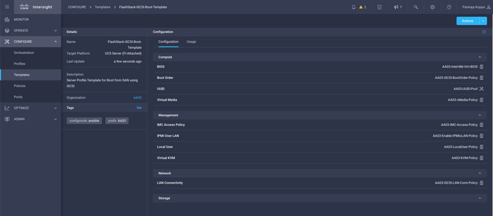Open policy details icon for Virtual Media row
Image resolution: width=493 pixels, height=216 pixels.
click(481, 100)
